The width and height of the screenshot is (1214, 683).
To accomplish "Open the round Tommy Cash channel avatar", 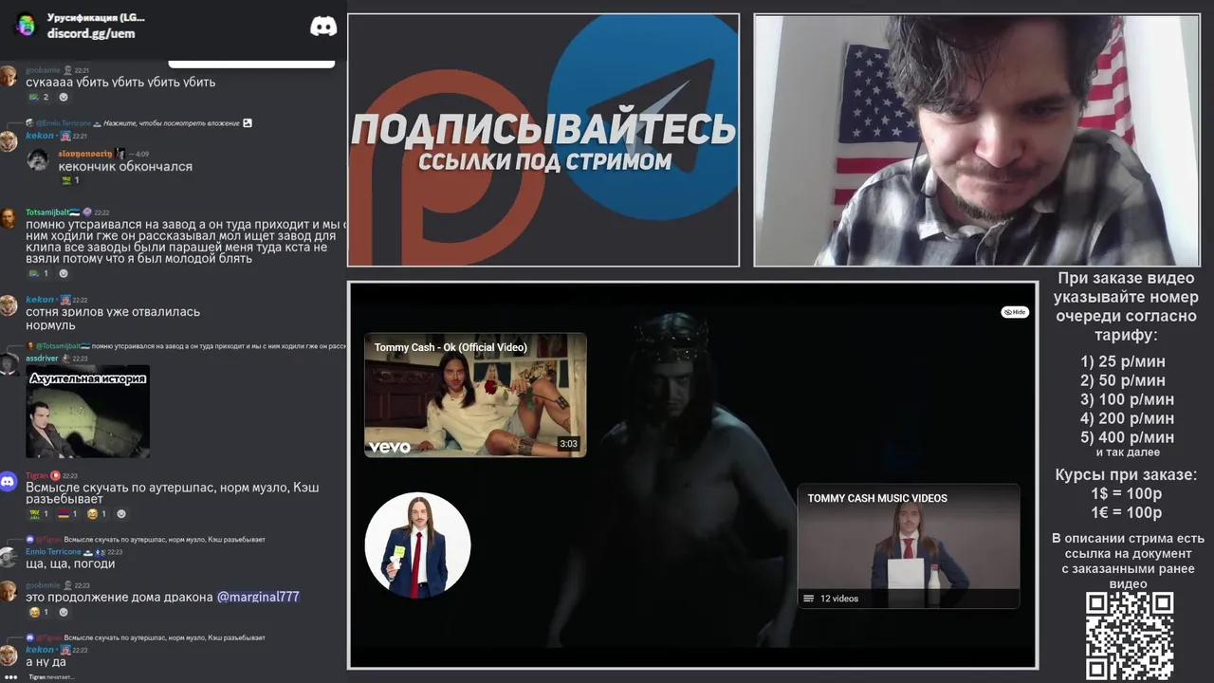I will point(417,545).
